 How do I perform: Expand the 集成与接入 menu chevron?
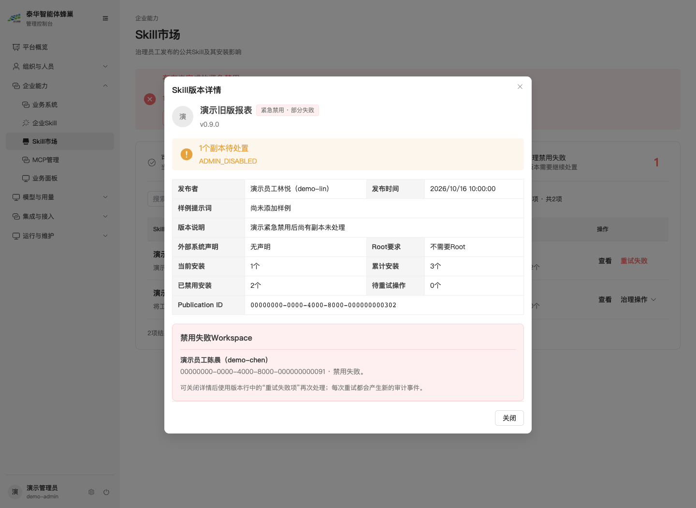[105, 216]
